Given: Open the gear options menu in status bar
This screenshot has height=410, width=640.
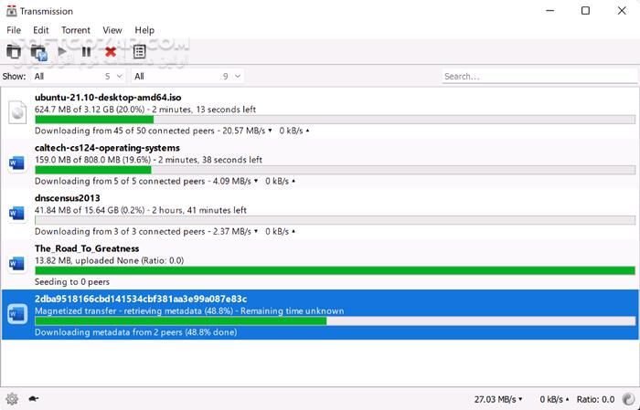Looking at the screenshot, I should point(12,399).
